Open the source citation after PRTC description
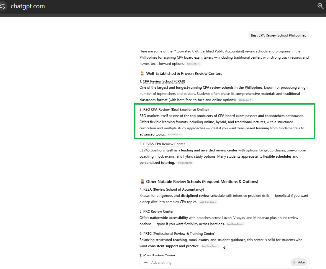Screen dimensions: 326x269 (x=210, y=246)
